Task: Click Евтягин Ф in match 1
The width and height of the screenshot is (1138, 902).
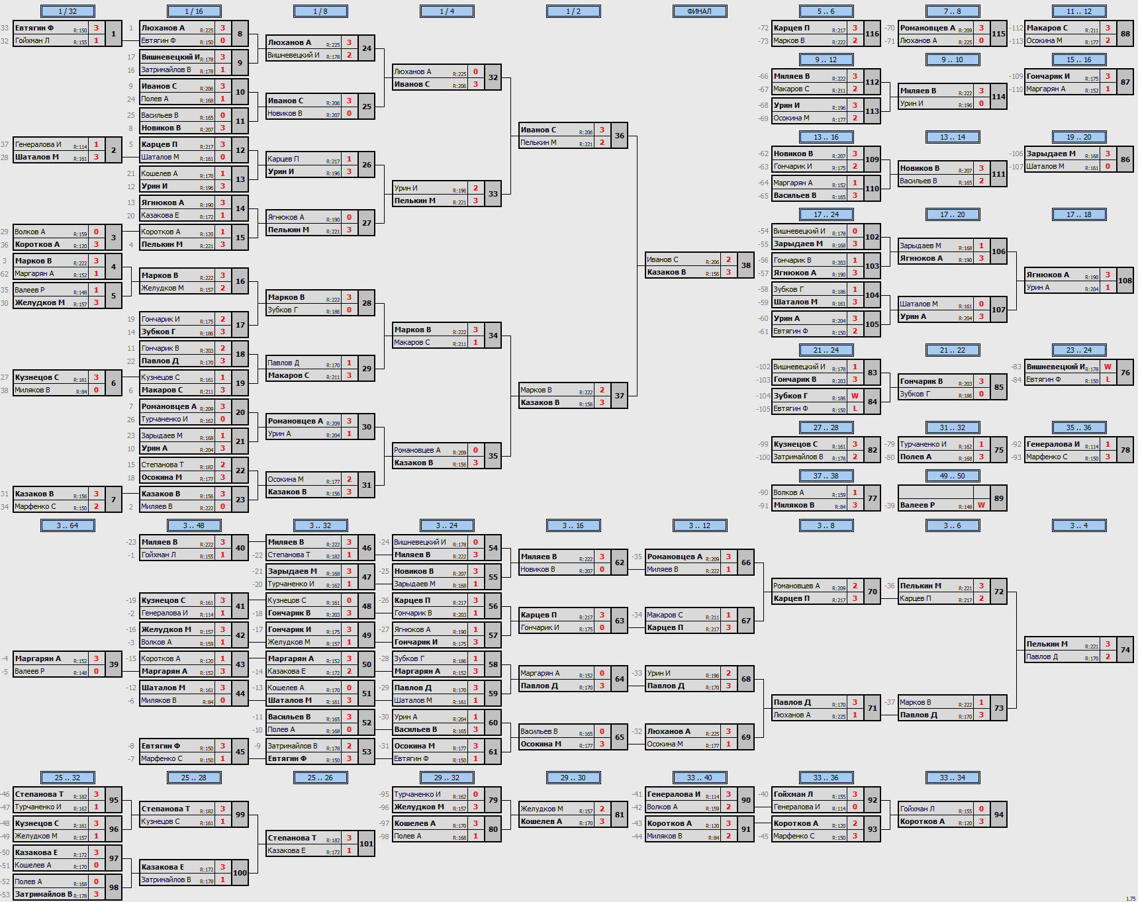Action: pos(34,28)
